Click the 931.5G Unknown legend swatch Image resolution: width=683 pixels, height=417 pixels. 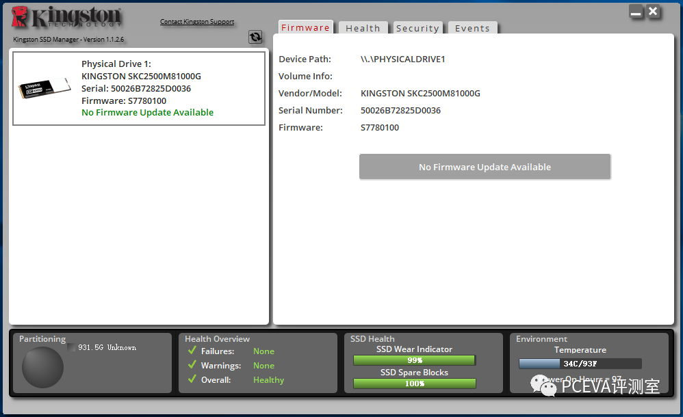coord(71,347)
